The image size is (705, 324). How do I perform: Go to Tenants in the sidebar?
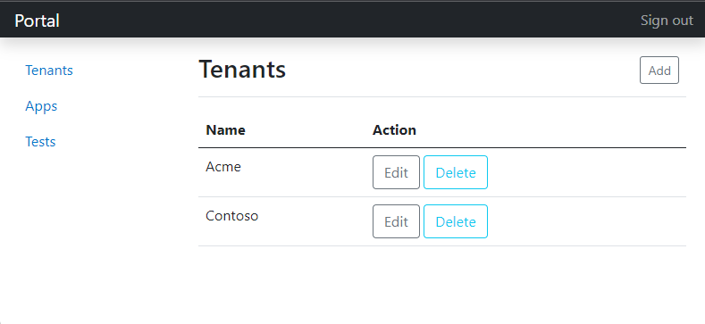[49, 71]
